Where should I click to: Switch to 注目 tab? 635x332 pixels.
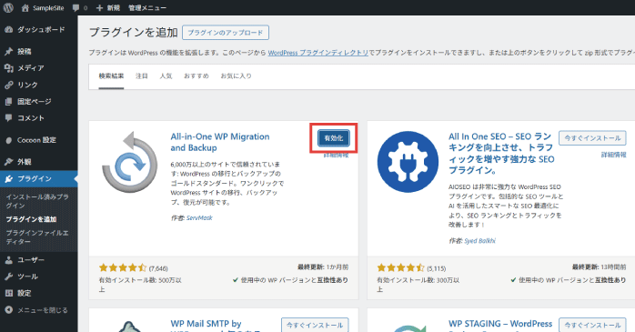tap(141, 75)
